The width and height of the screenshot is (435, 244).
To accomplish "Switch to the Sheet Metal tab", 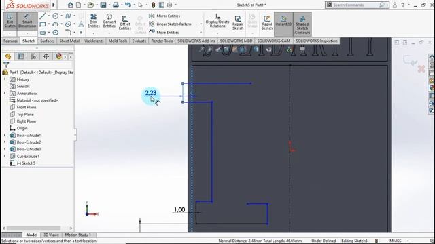I will coord(69,41).
